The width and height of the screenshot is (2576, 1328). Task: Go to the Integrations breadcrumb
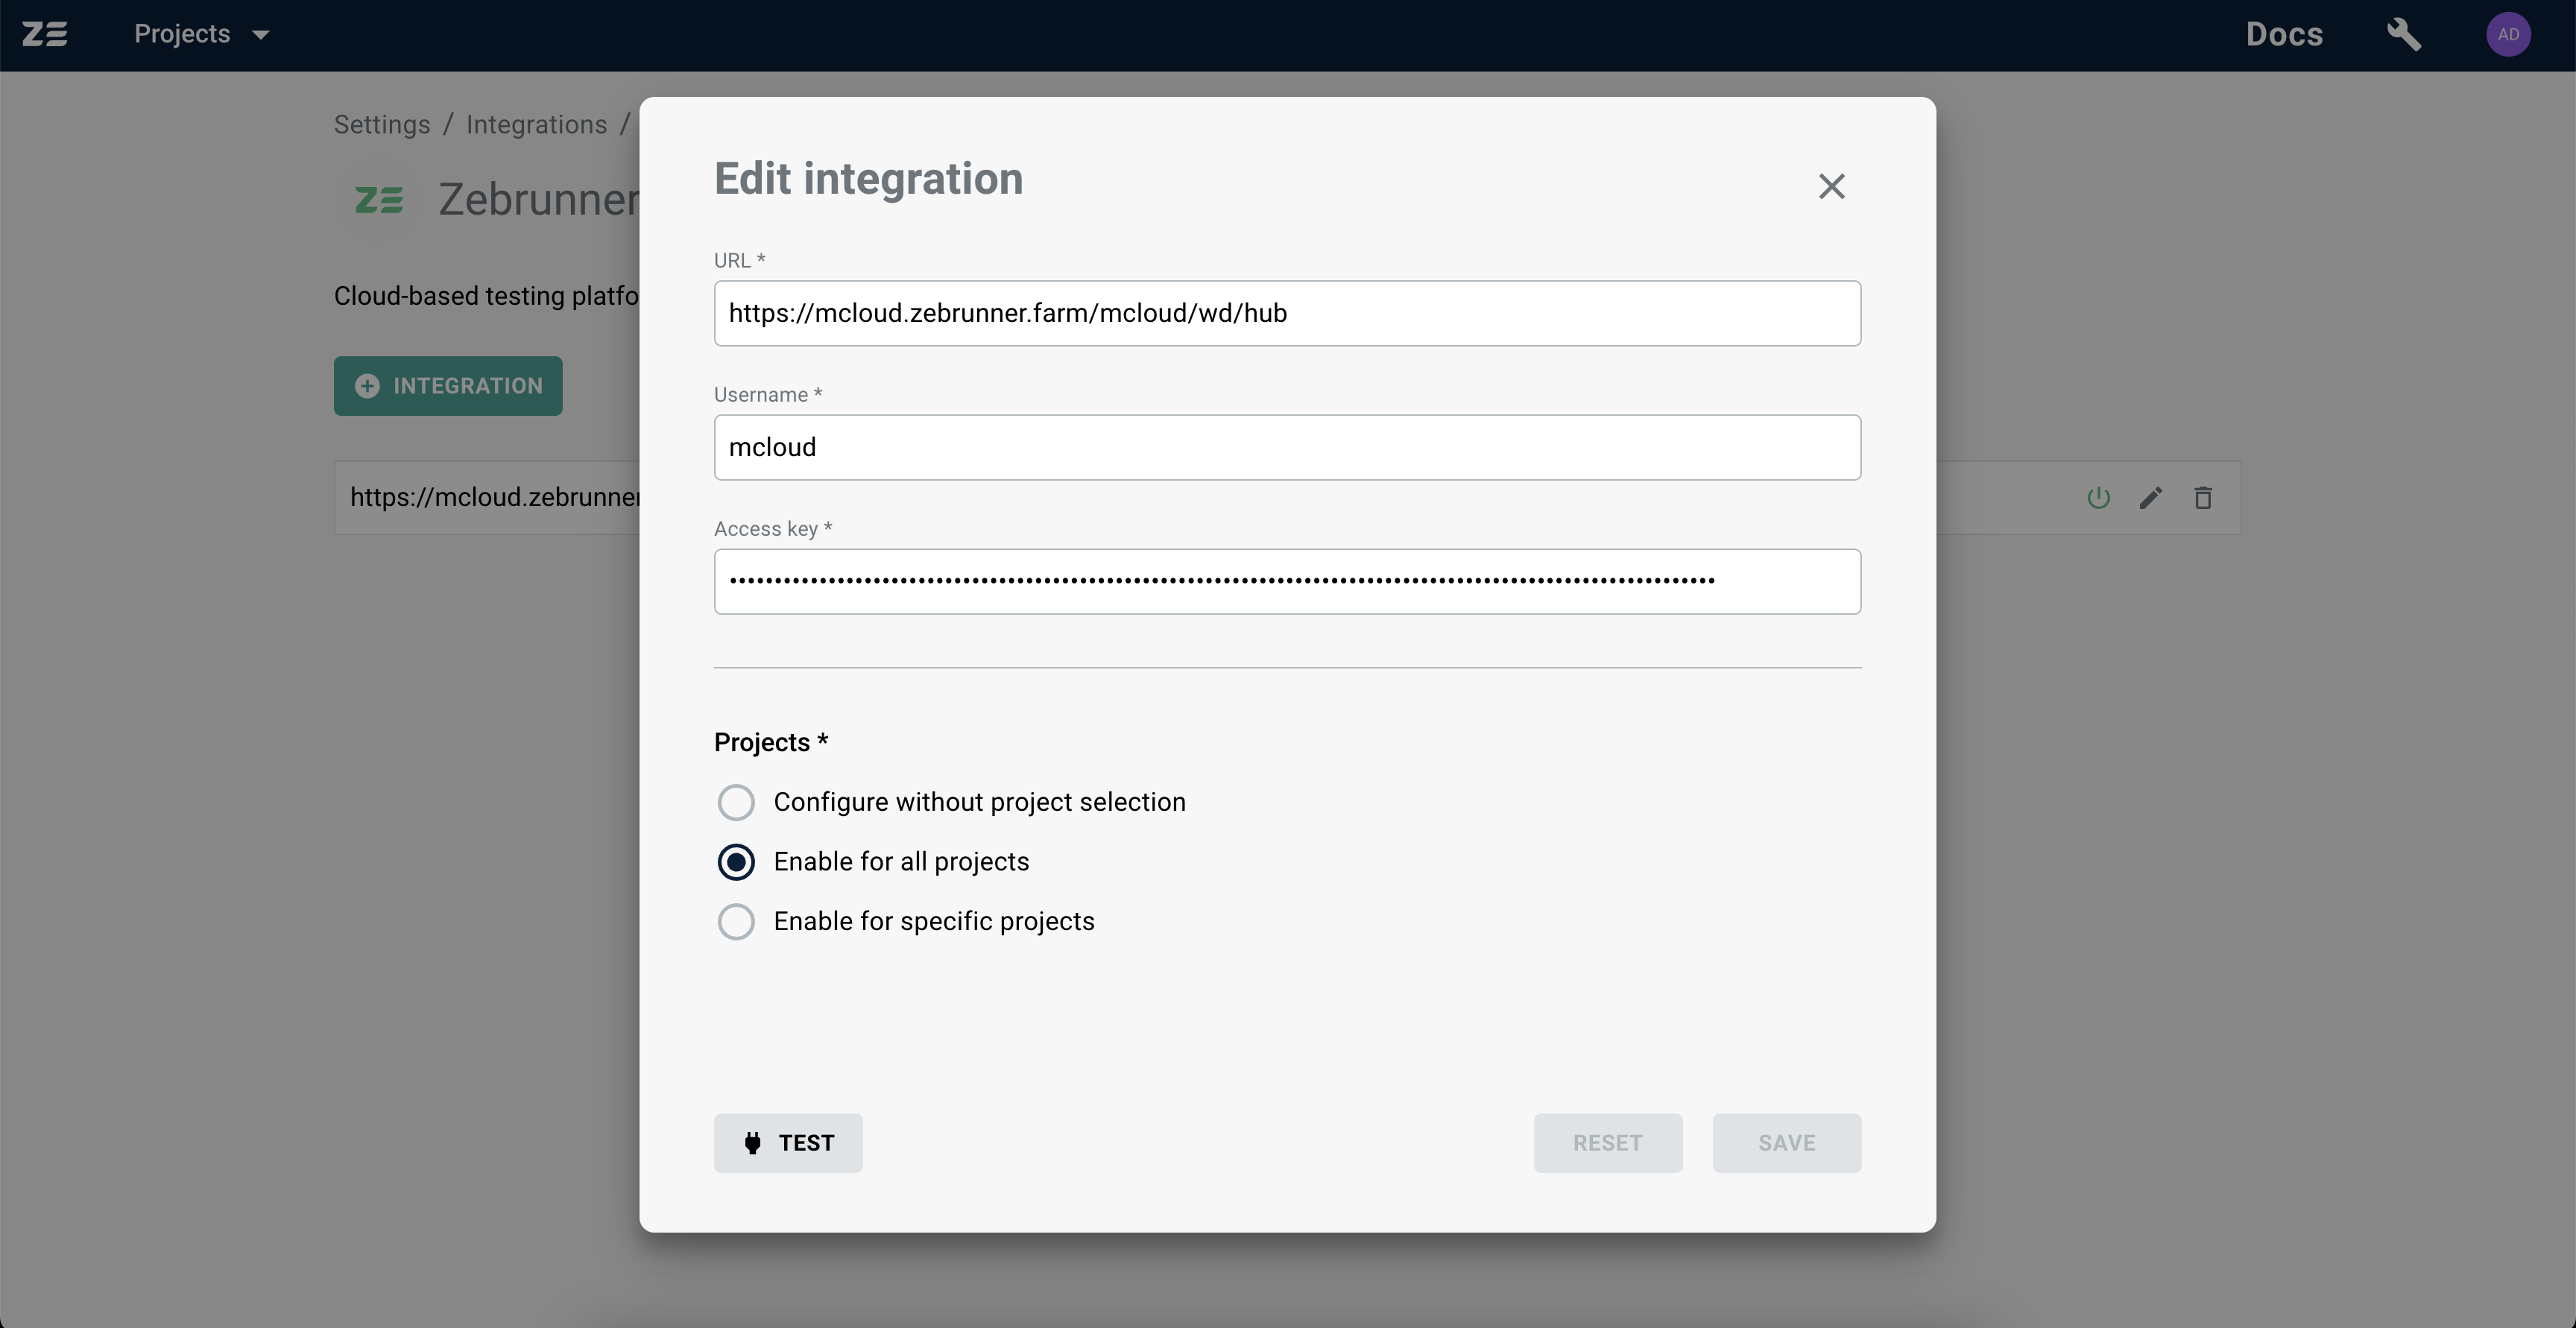tap(536, 125)
